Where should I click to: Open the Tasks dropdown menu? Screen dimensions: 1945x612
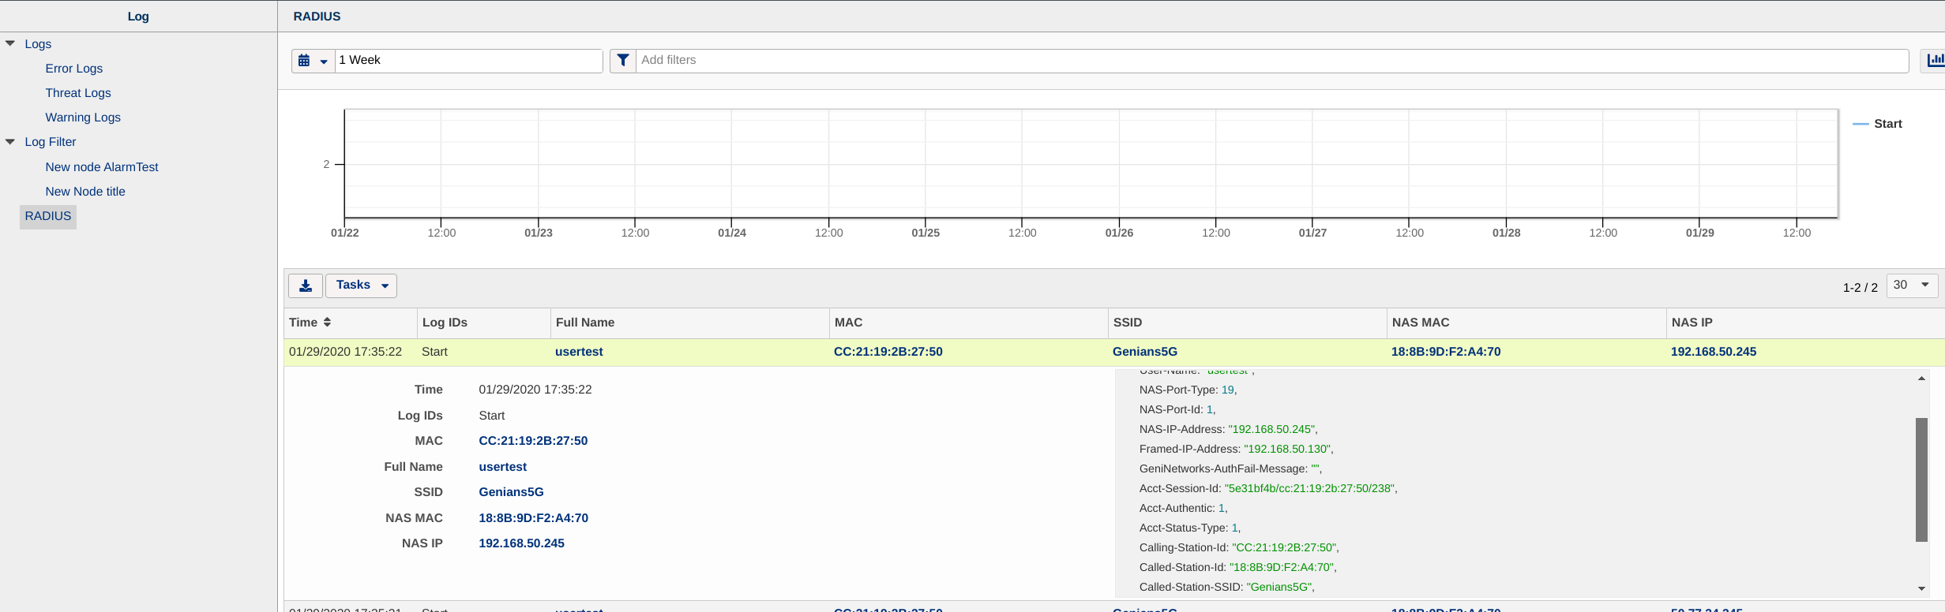[x=362, y=285]
